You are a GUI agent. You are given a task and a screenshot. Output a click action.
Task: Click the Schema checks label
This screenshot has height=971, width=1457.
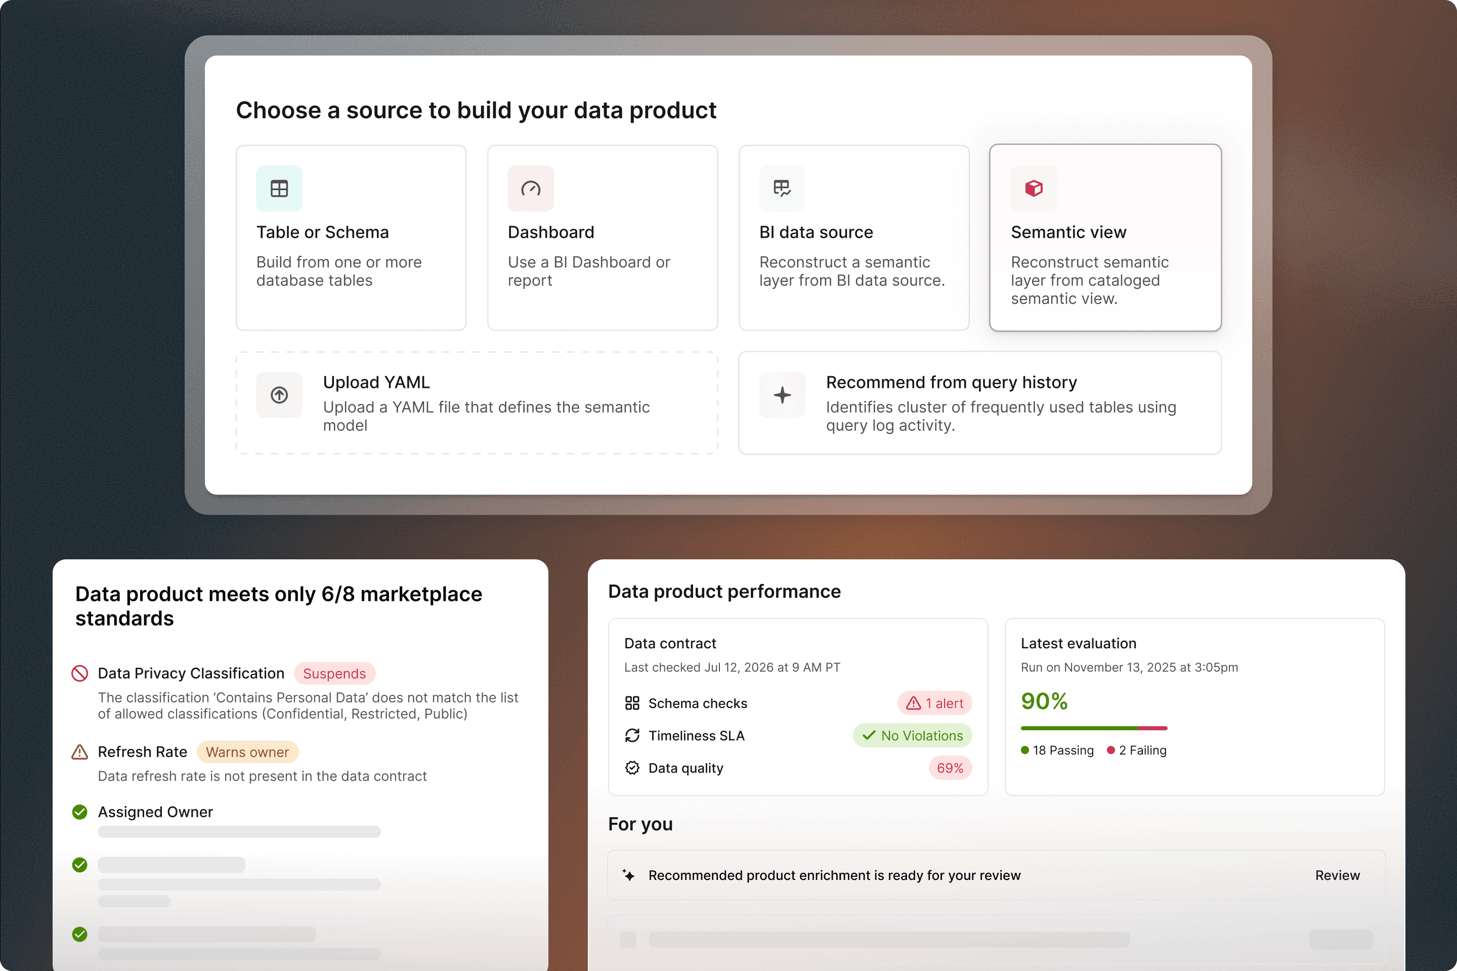698,703
